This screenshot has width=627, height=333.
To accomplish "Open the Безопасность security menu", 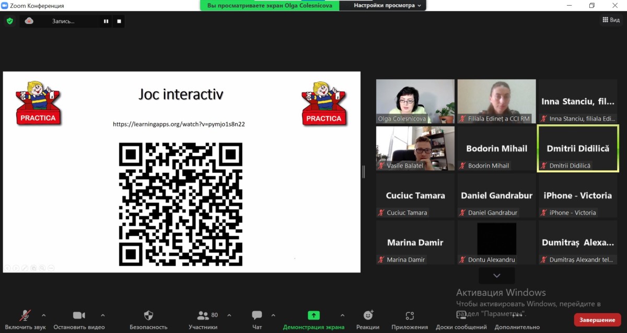I will [148, 319].
